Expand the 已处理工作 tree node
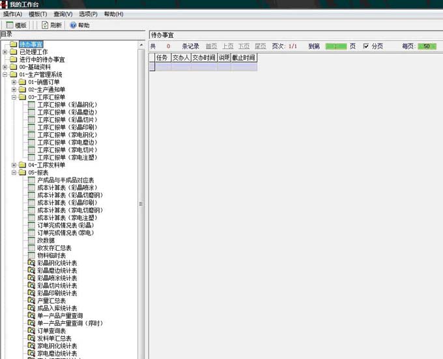The image size is (443, 359). [x=5, y=52]
